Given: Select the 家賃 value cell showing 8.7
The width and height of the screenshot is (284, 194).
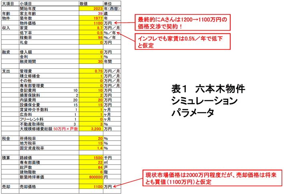Looking at the screenshot, I should [x=91, y=29].
